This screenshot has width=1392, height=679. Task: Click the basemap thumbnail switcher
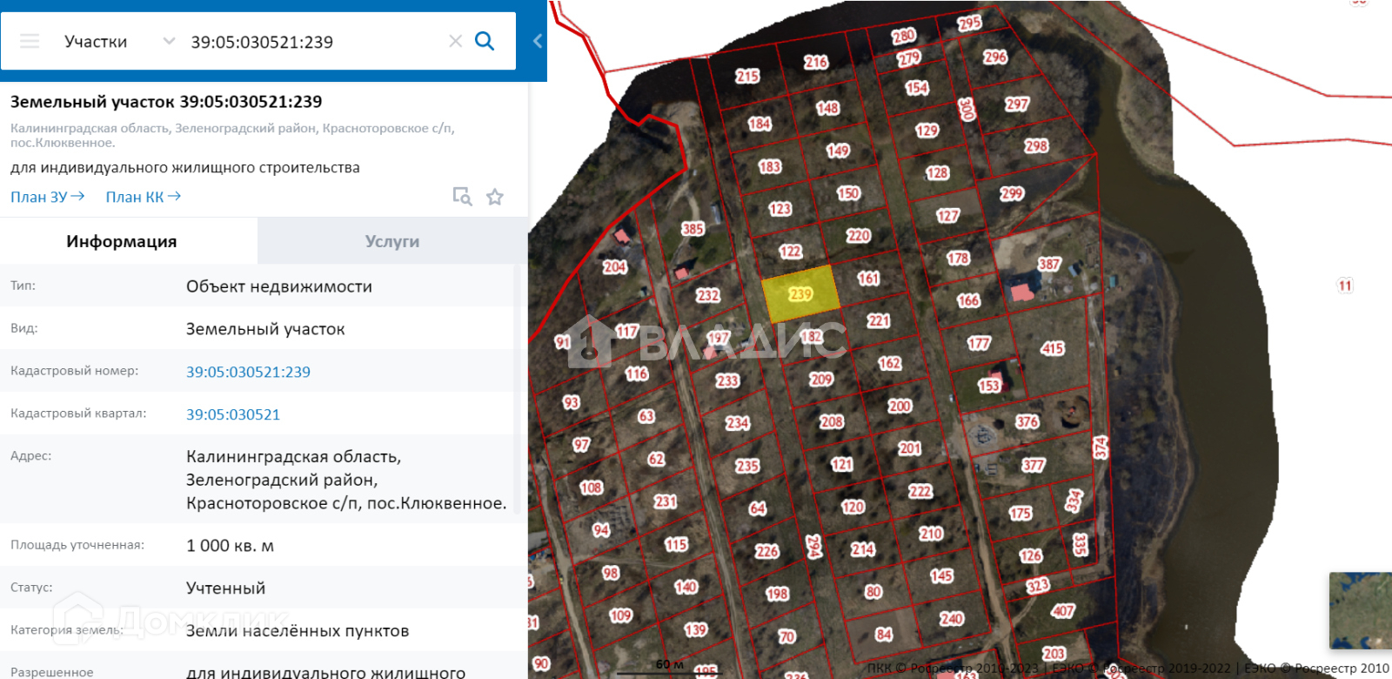click(x=1361, y=610)
